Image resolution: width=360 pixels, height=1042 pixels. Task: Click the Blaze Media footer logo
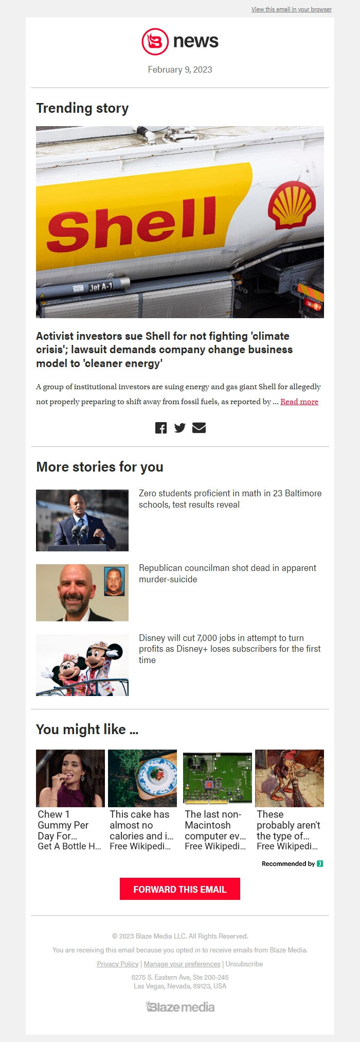(180, 1006)
